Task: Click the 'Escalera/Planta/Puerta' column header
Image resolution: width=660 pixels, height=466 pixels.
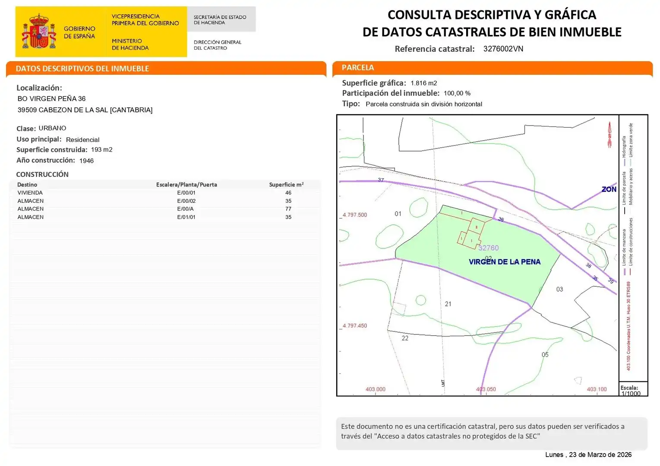Action: click(x=186, y=185)
